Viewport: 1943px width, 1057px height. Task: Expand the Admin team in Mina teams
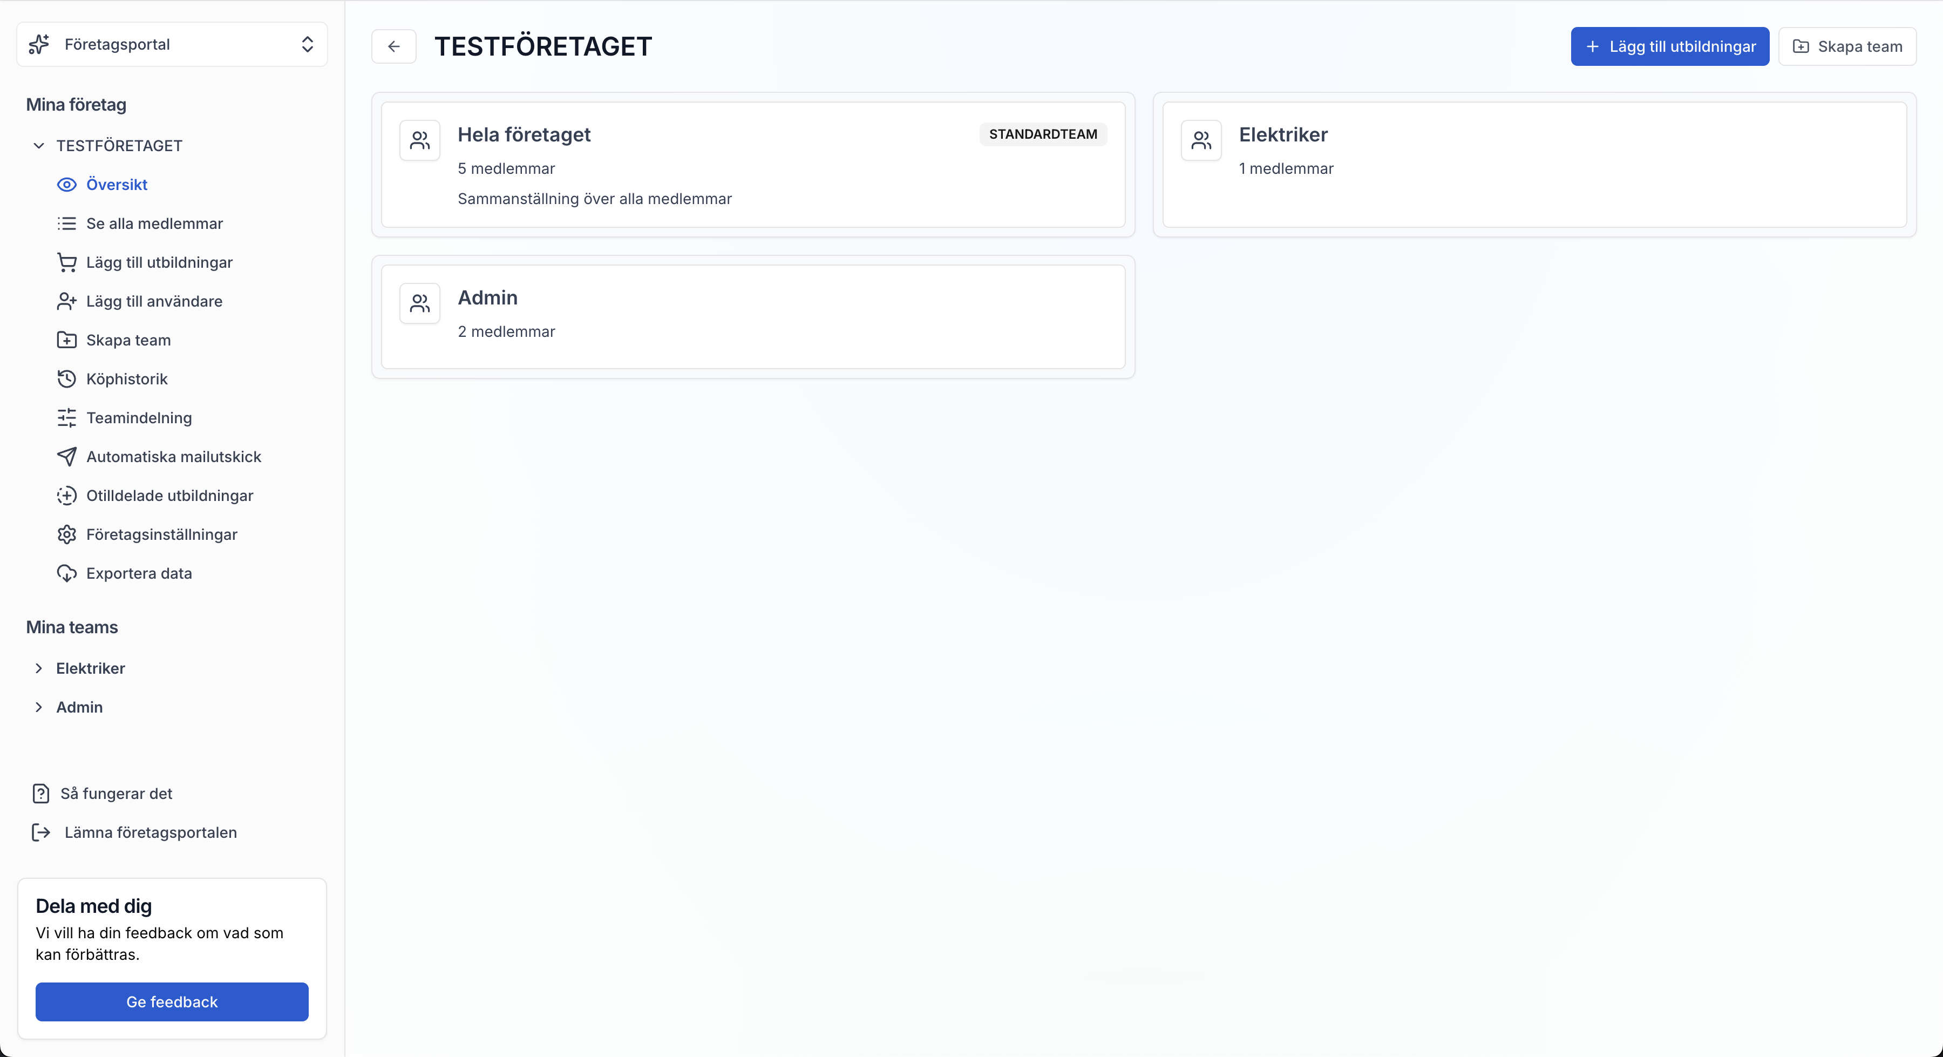pos(38,708)
